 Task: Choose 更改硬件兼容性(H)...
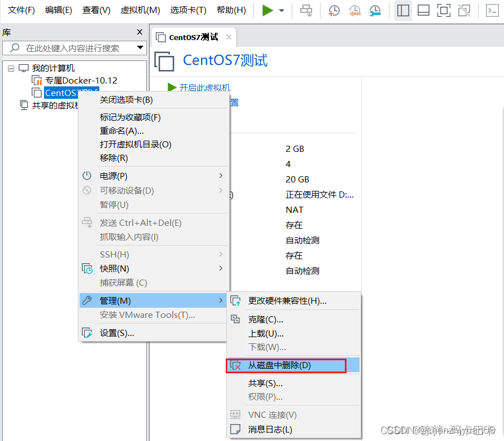(287, 301)
